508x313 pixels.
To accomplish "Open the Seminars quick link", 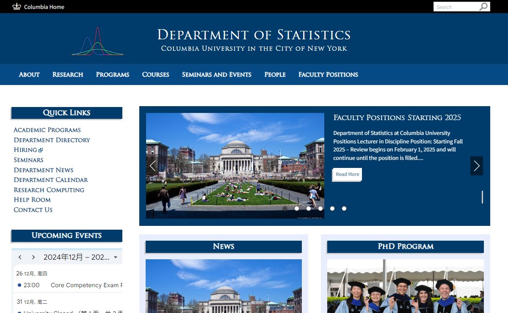I will click(28, 160).
